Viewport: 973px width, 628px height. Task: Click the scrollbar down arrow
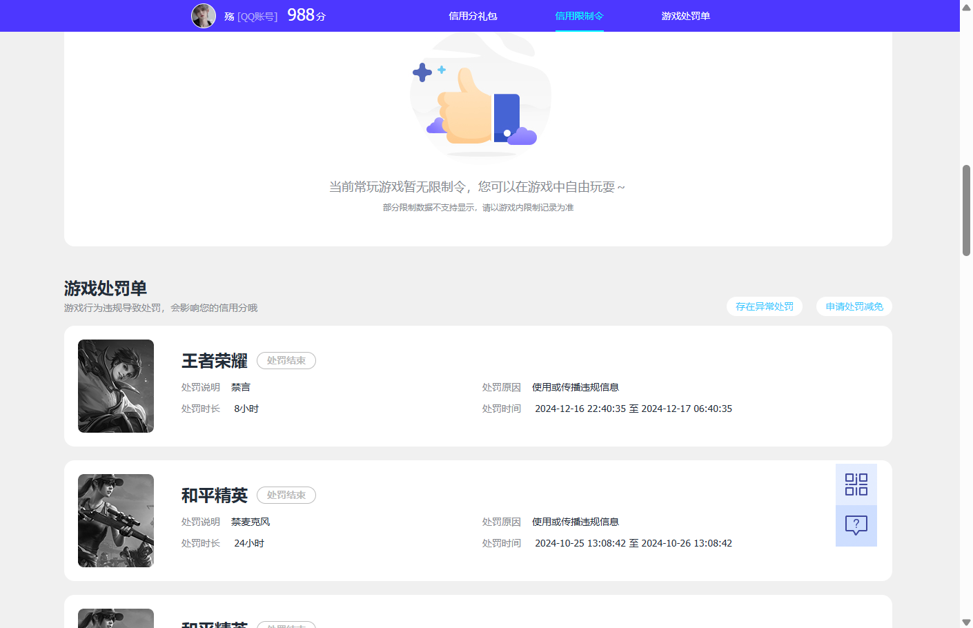point(967,621)
